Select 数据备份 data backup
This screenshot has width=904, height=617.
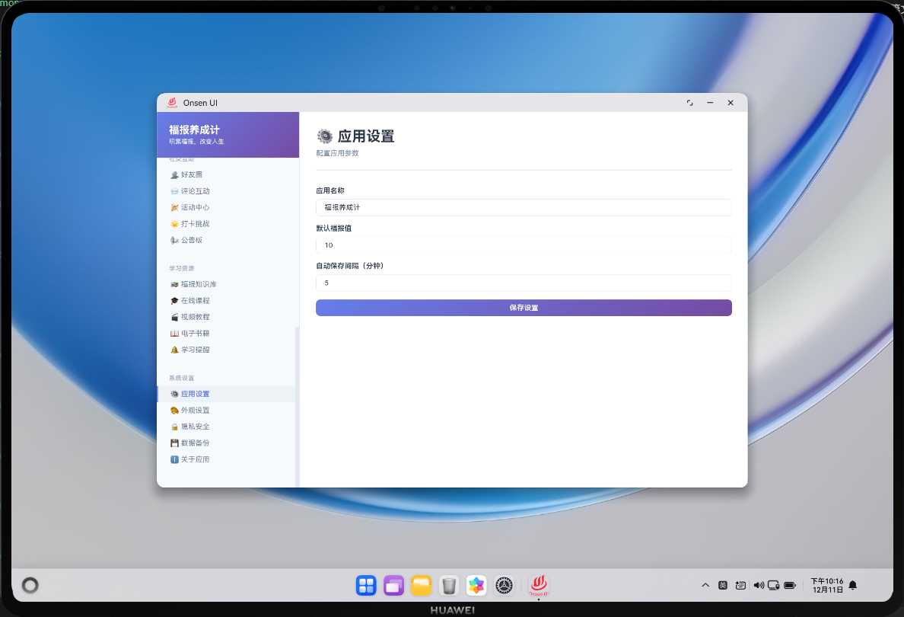coord(195,443)
